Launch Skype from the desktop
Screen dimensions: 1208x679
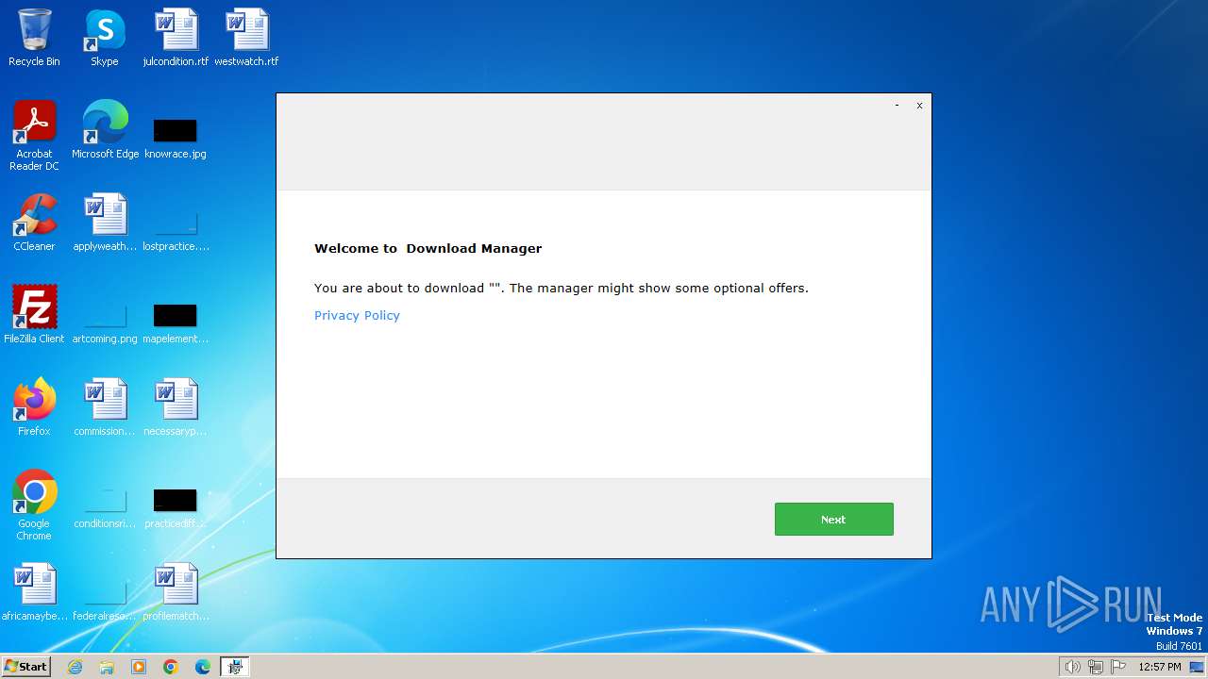105,38
